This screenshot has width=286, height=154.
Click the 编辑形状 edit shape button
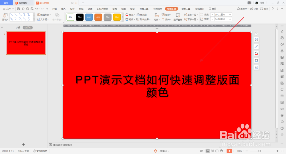click(44, 15)
